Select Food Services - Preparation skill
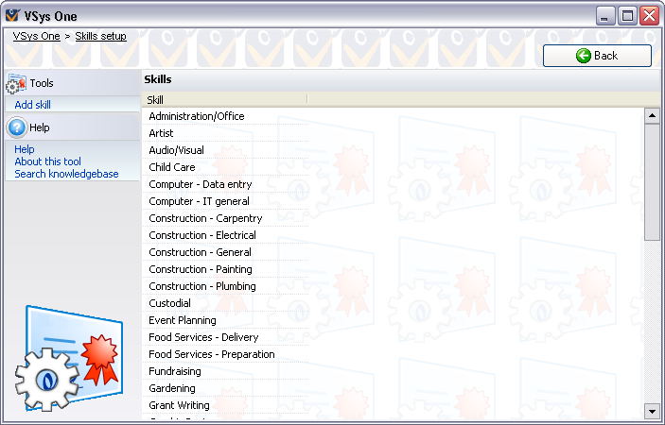The width and height of the screenshot is (665, 425). [225, 354]
